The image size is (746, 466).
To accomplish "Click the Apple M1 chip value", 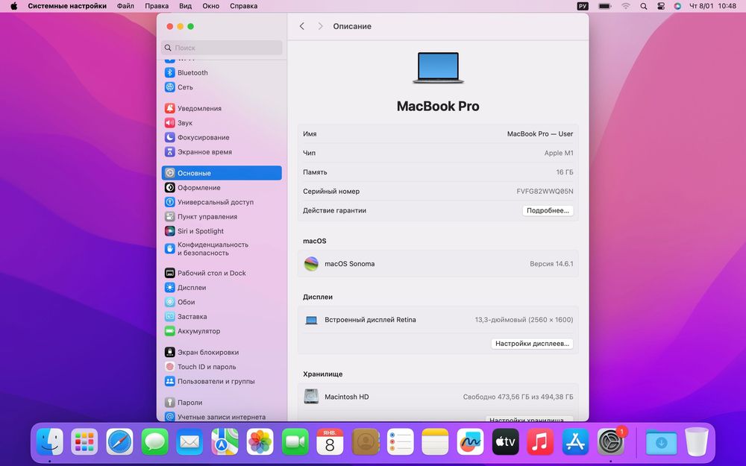I will (x=559, y=153).
